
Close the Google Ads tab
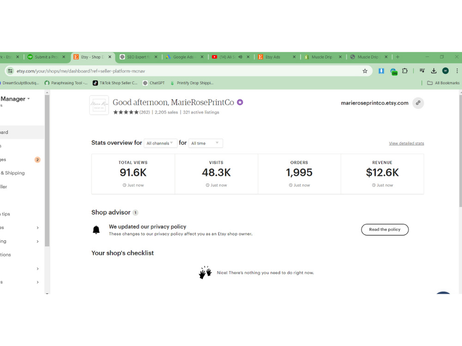202,57
